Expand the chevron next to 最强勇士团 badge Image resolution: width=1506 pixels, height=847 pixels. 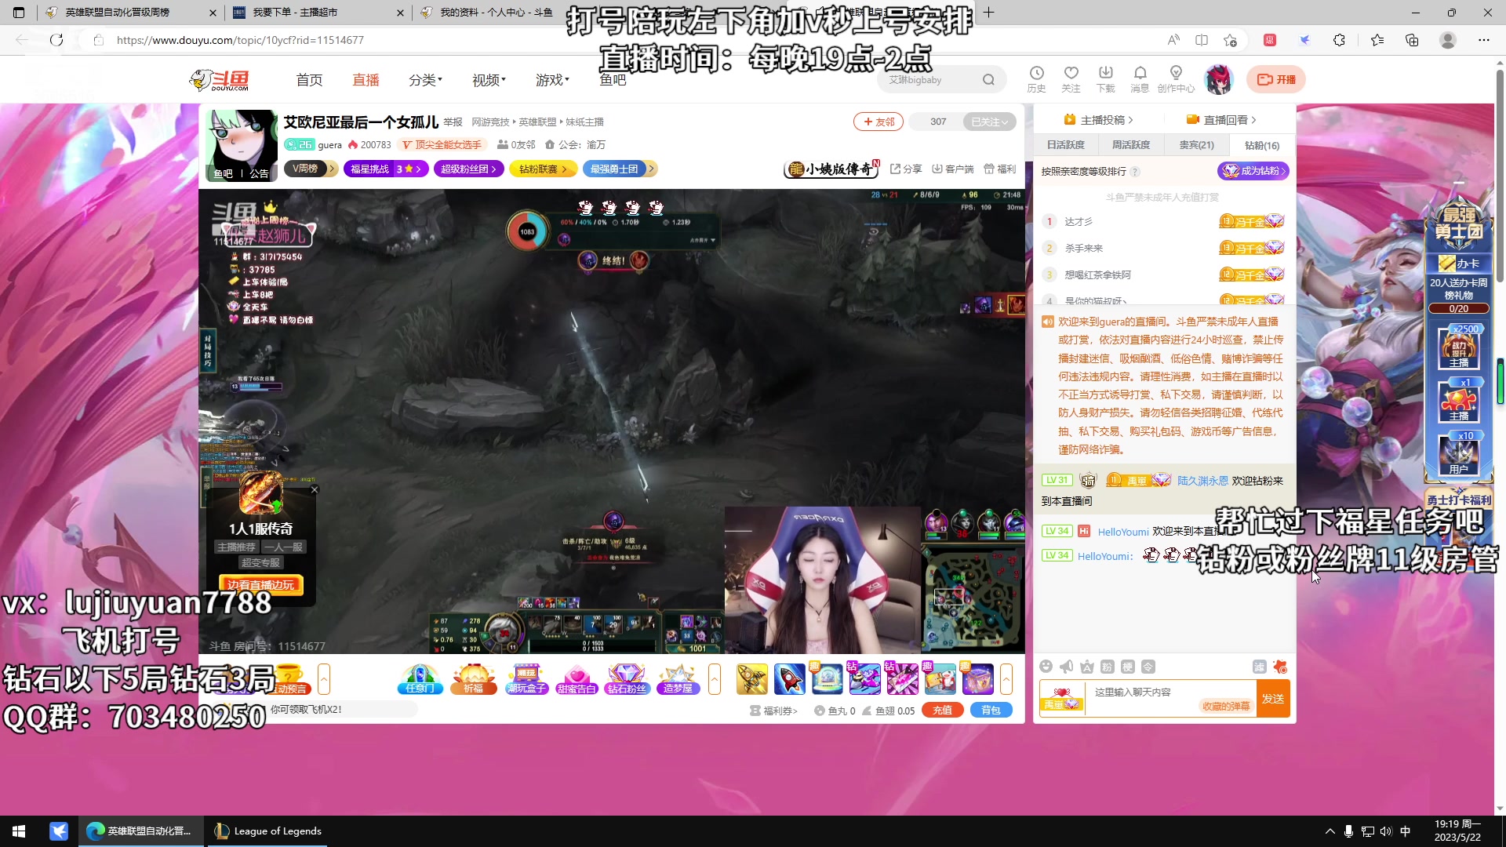point(651,169)
